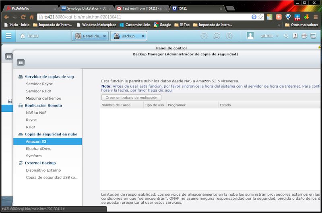Select Rsync replication item
The height and width of the screenshot is (213, 322).
point(31,120)
